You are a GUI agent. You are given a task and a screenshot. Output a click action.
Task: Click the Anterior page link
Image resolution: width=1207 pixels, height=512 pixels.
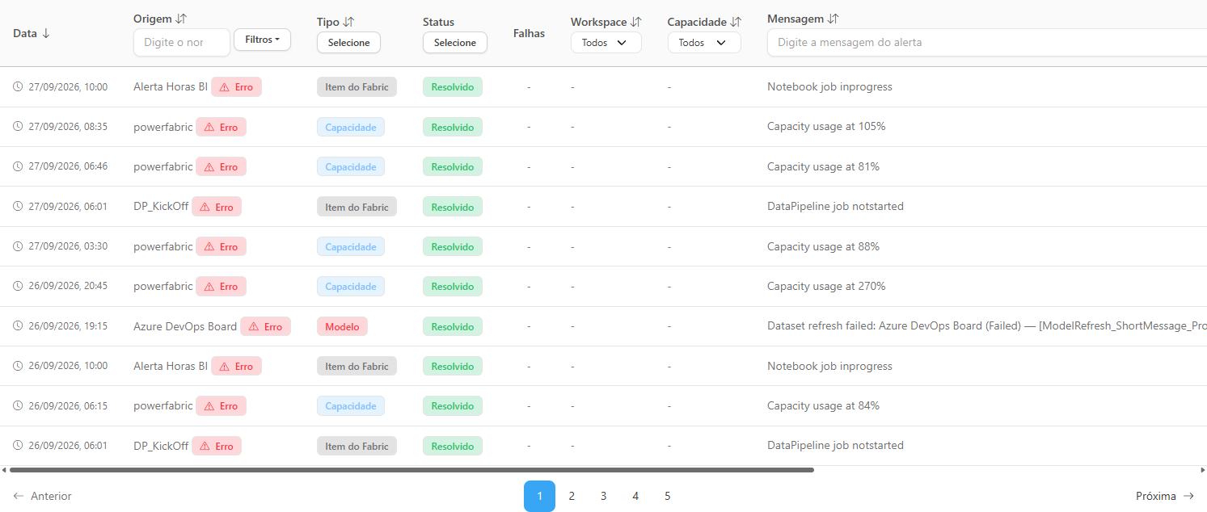pyautogui.click(x=43, y=496)
